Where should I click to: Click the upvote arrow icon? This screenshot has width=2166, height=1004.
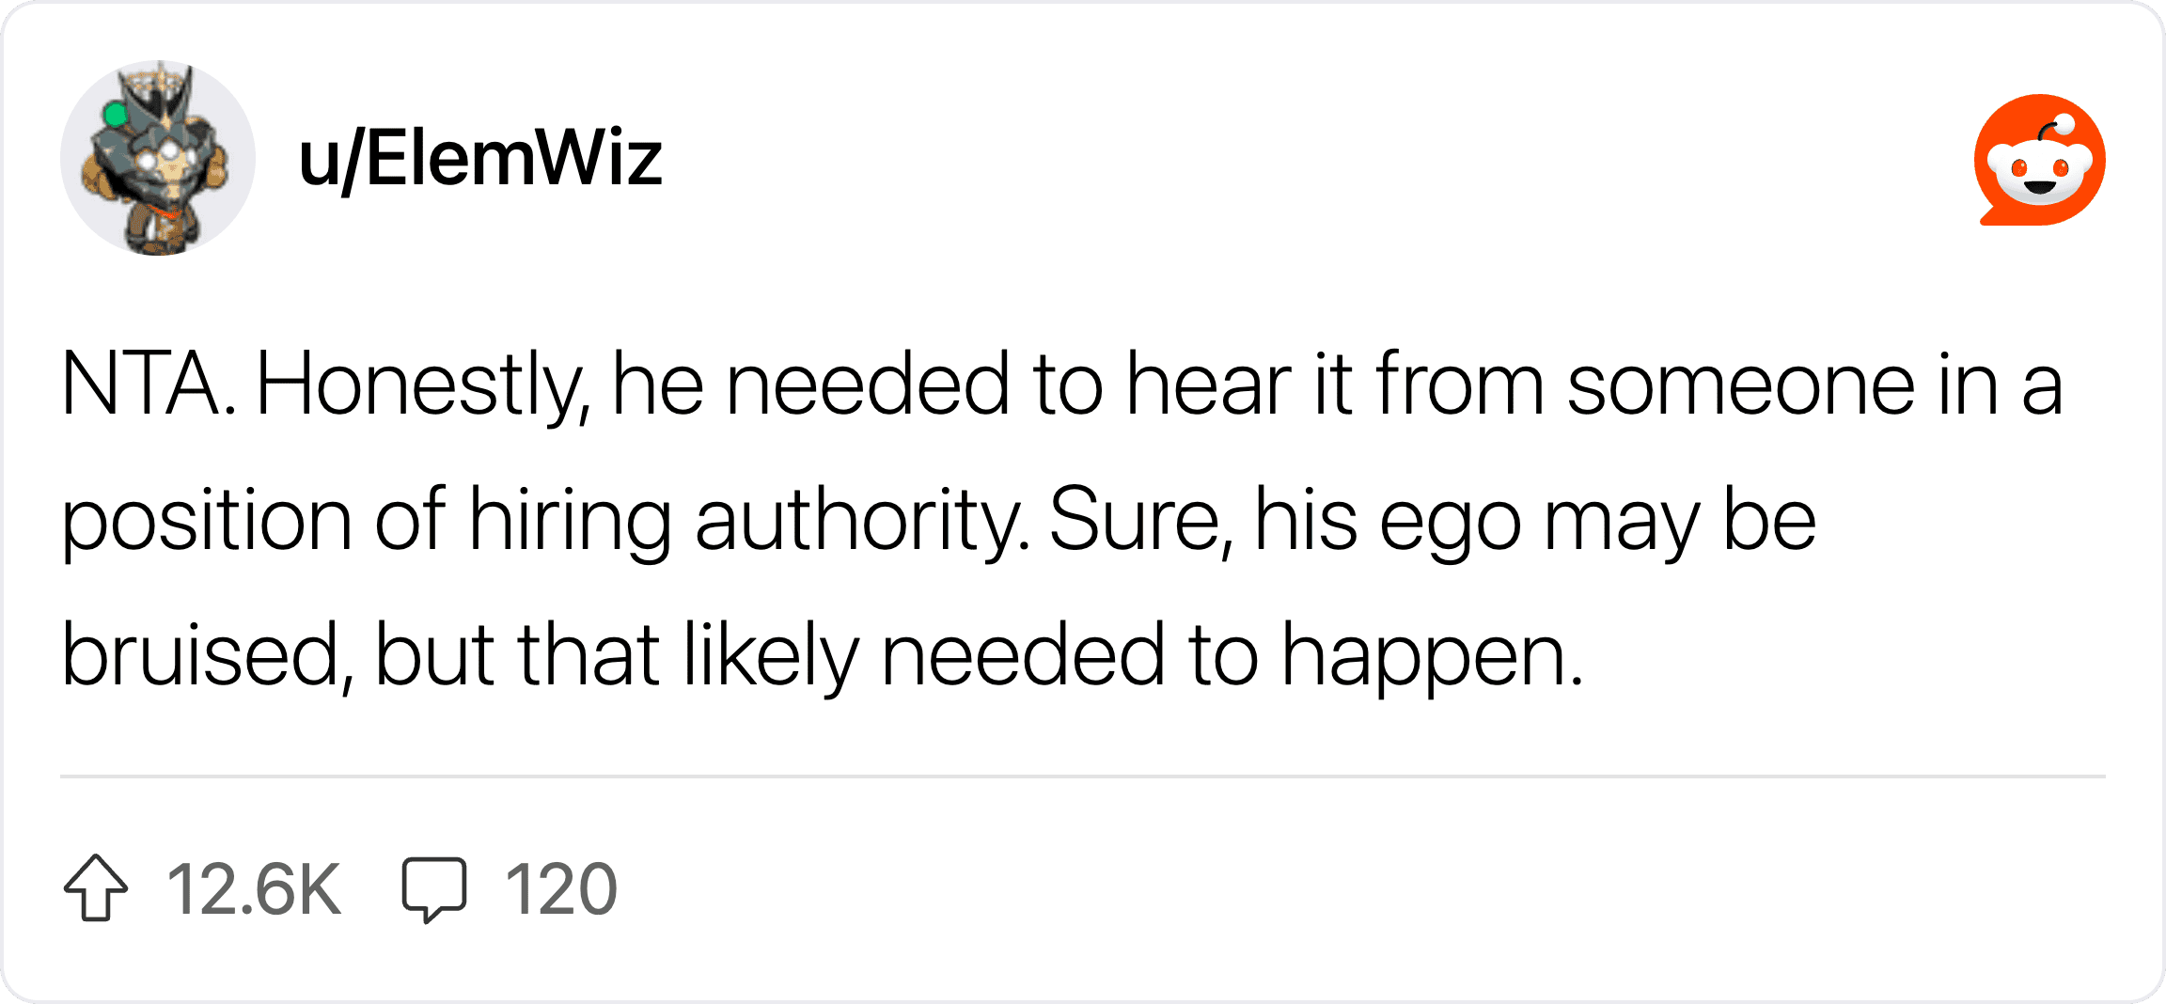click(x=96, y=887)
